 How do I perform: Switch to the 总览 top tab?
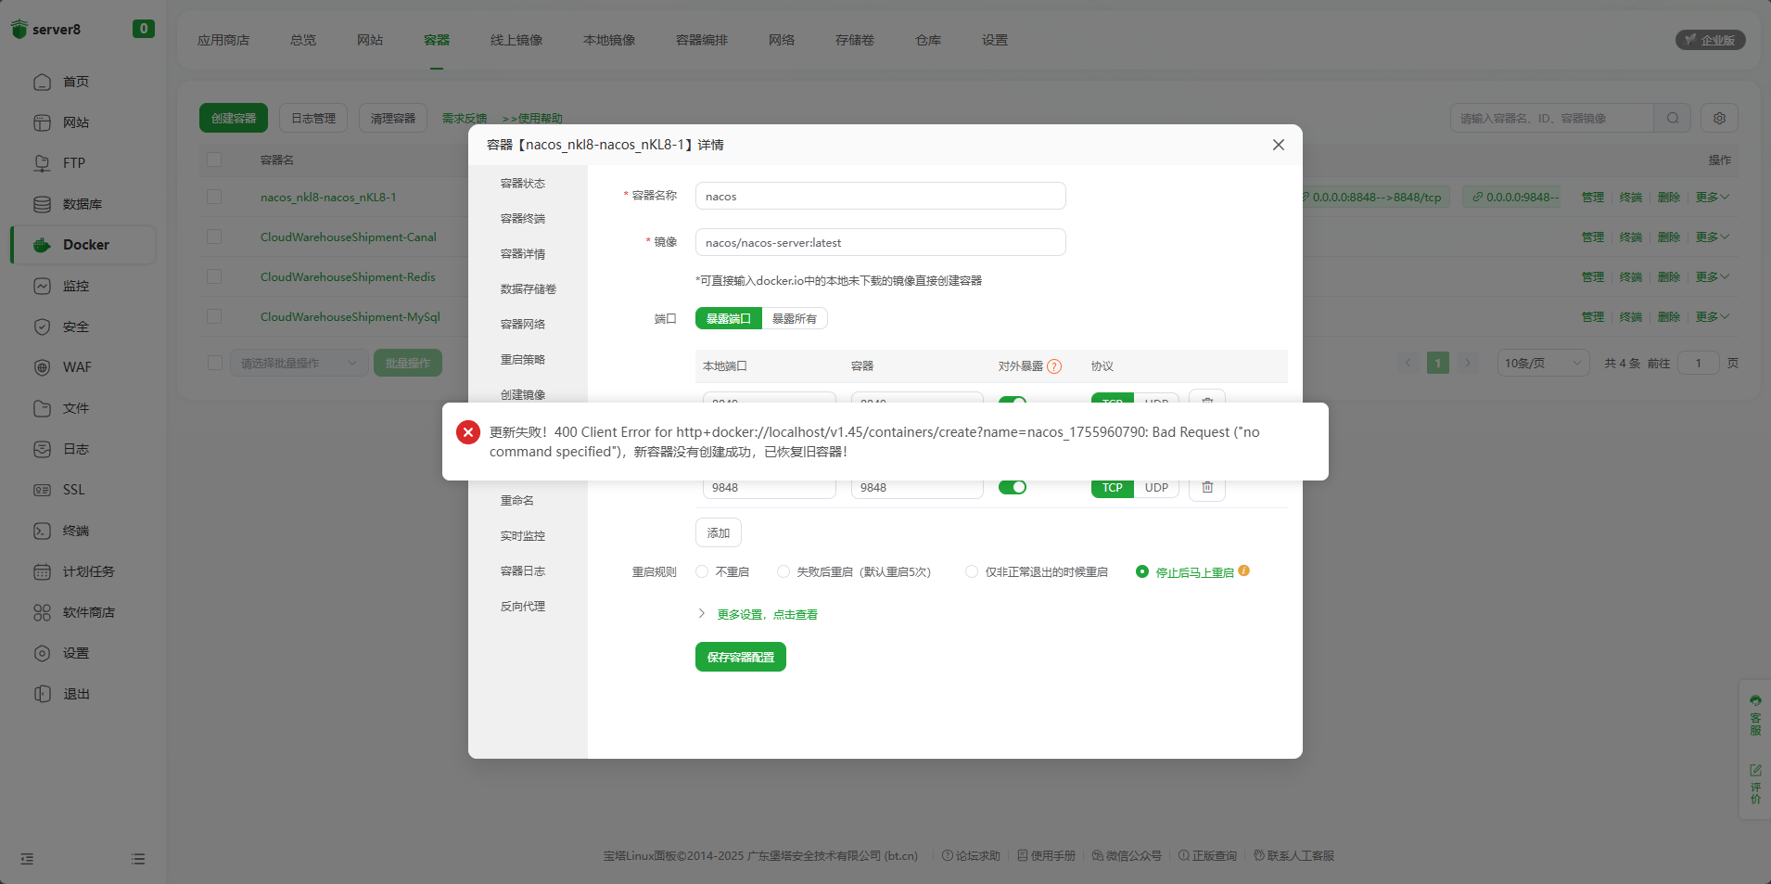[303, 40]
